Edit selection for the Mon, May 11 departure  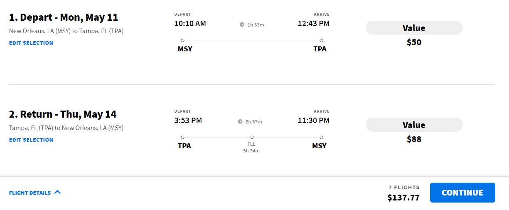click(31, 43)
